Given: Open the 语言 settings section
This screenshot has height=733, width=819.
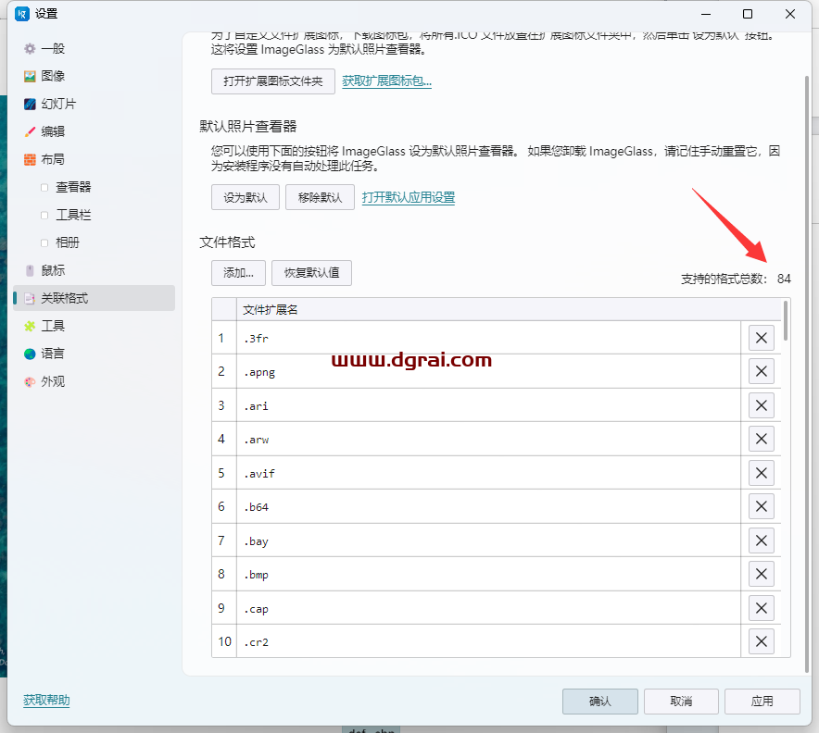Looking at the screenshot, I should coord(94,354).
